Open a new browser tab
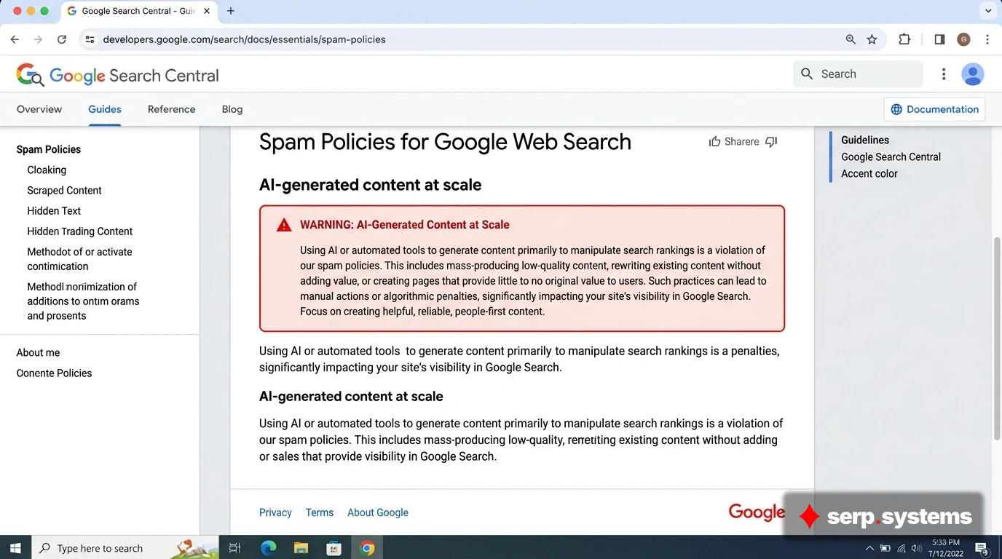 pyautogui.click(x=231, y=11)
